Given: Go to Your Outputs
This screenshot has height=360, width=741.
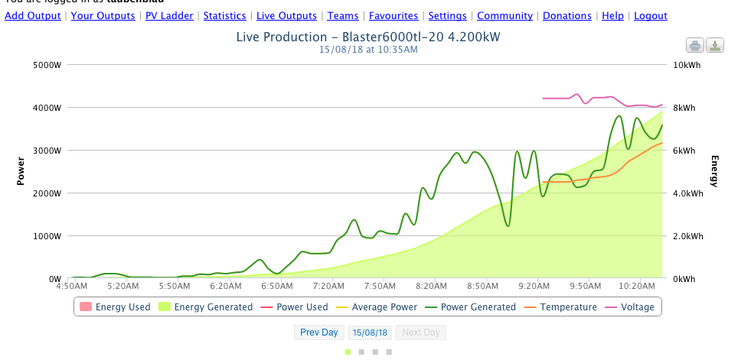Looking at the screenshot, I should pos(103,15).
